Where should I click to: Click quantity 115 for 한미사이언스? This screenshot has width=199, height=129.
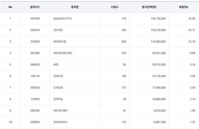(x=124, y=122)
